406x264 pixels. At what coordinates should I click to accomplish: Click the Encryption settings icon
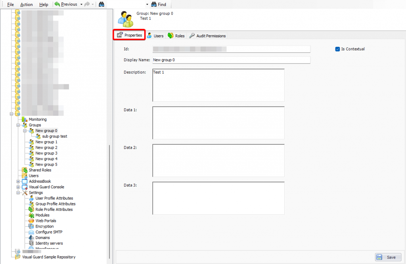point(31,226)
